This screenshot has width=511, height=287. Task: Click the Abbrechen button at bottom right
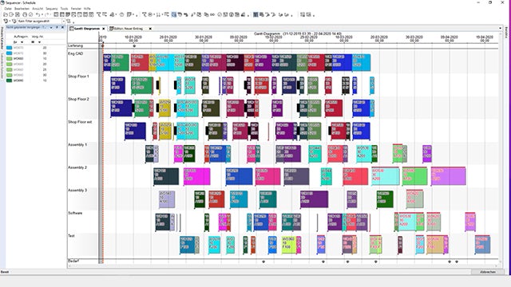(x=488, y=272)
